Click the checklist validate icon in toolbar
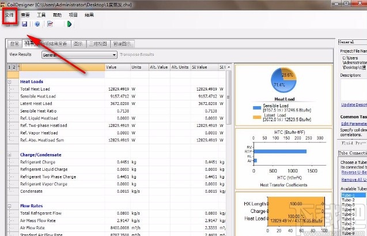 (50, 24)
